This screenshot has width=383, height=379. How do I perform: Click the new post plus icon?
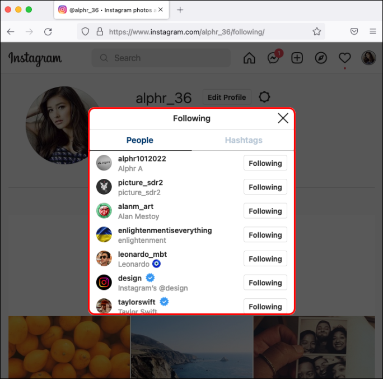click(x=297, y=58)
